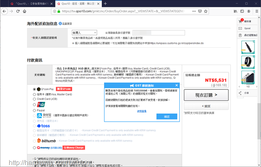261x167 pixels.
Task: Confirm the GST notice with 確認
Action: (167, 116)
